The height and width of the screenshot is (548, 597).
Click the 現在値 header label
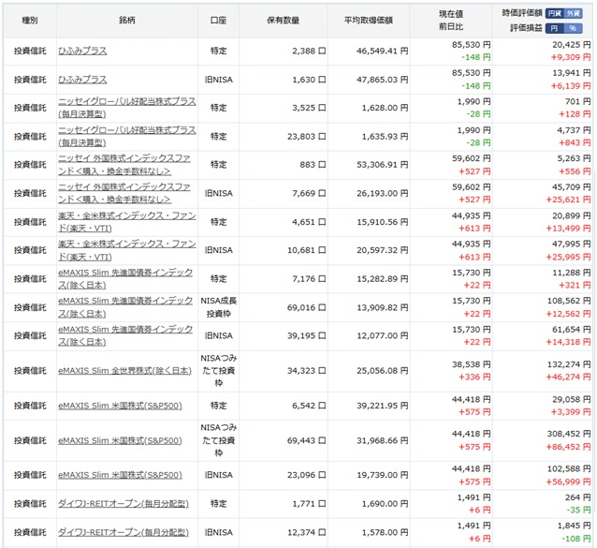point(451,14)
